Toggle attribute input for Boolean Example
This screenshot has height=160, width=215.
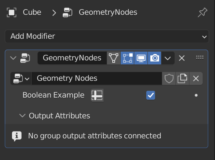(x=97, y=95)
